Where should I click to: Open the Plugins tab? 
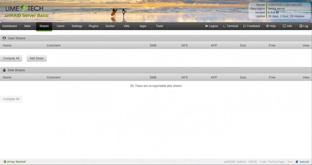pyautogui.click(x=94, y=26)
